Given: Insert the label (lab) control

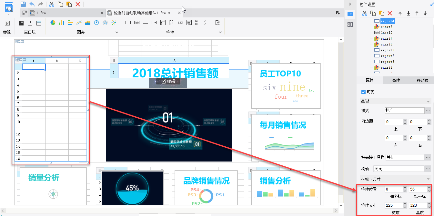Looking at the screenshot, I should point(137,23).
